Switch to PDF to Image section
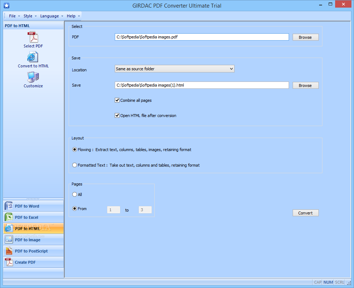This screenshot has width=354, height=288. (33, 239)
